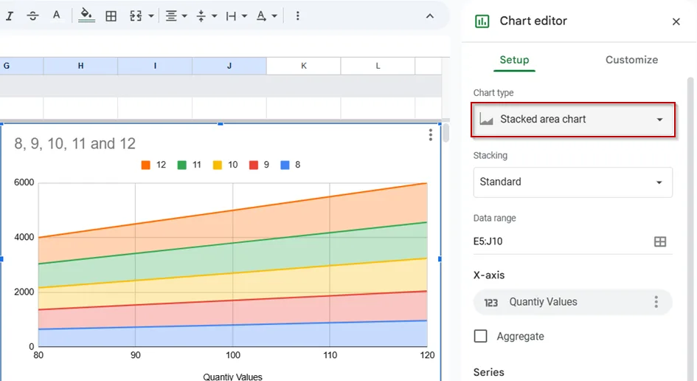
Task: Open vertical align options
Action: 201,16
